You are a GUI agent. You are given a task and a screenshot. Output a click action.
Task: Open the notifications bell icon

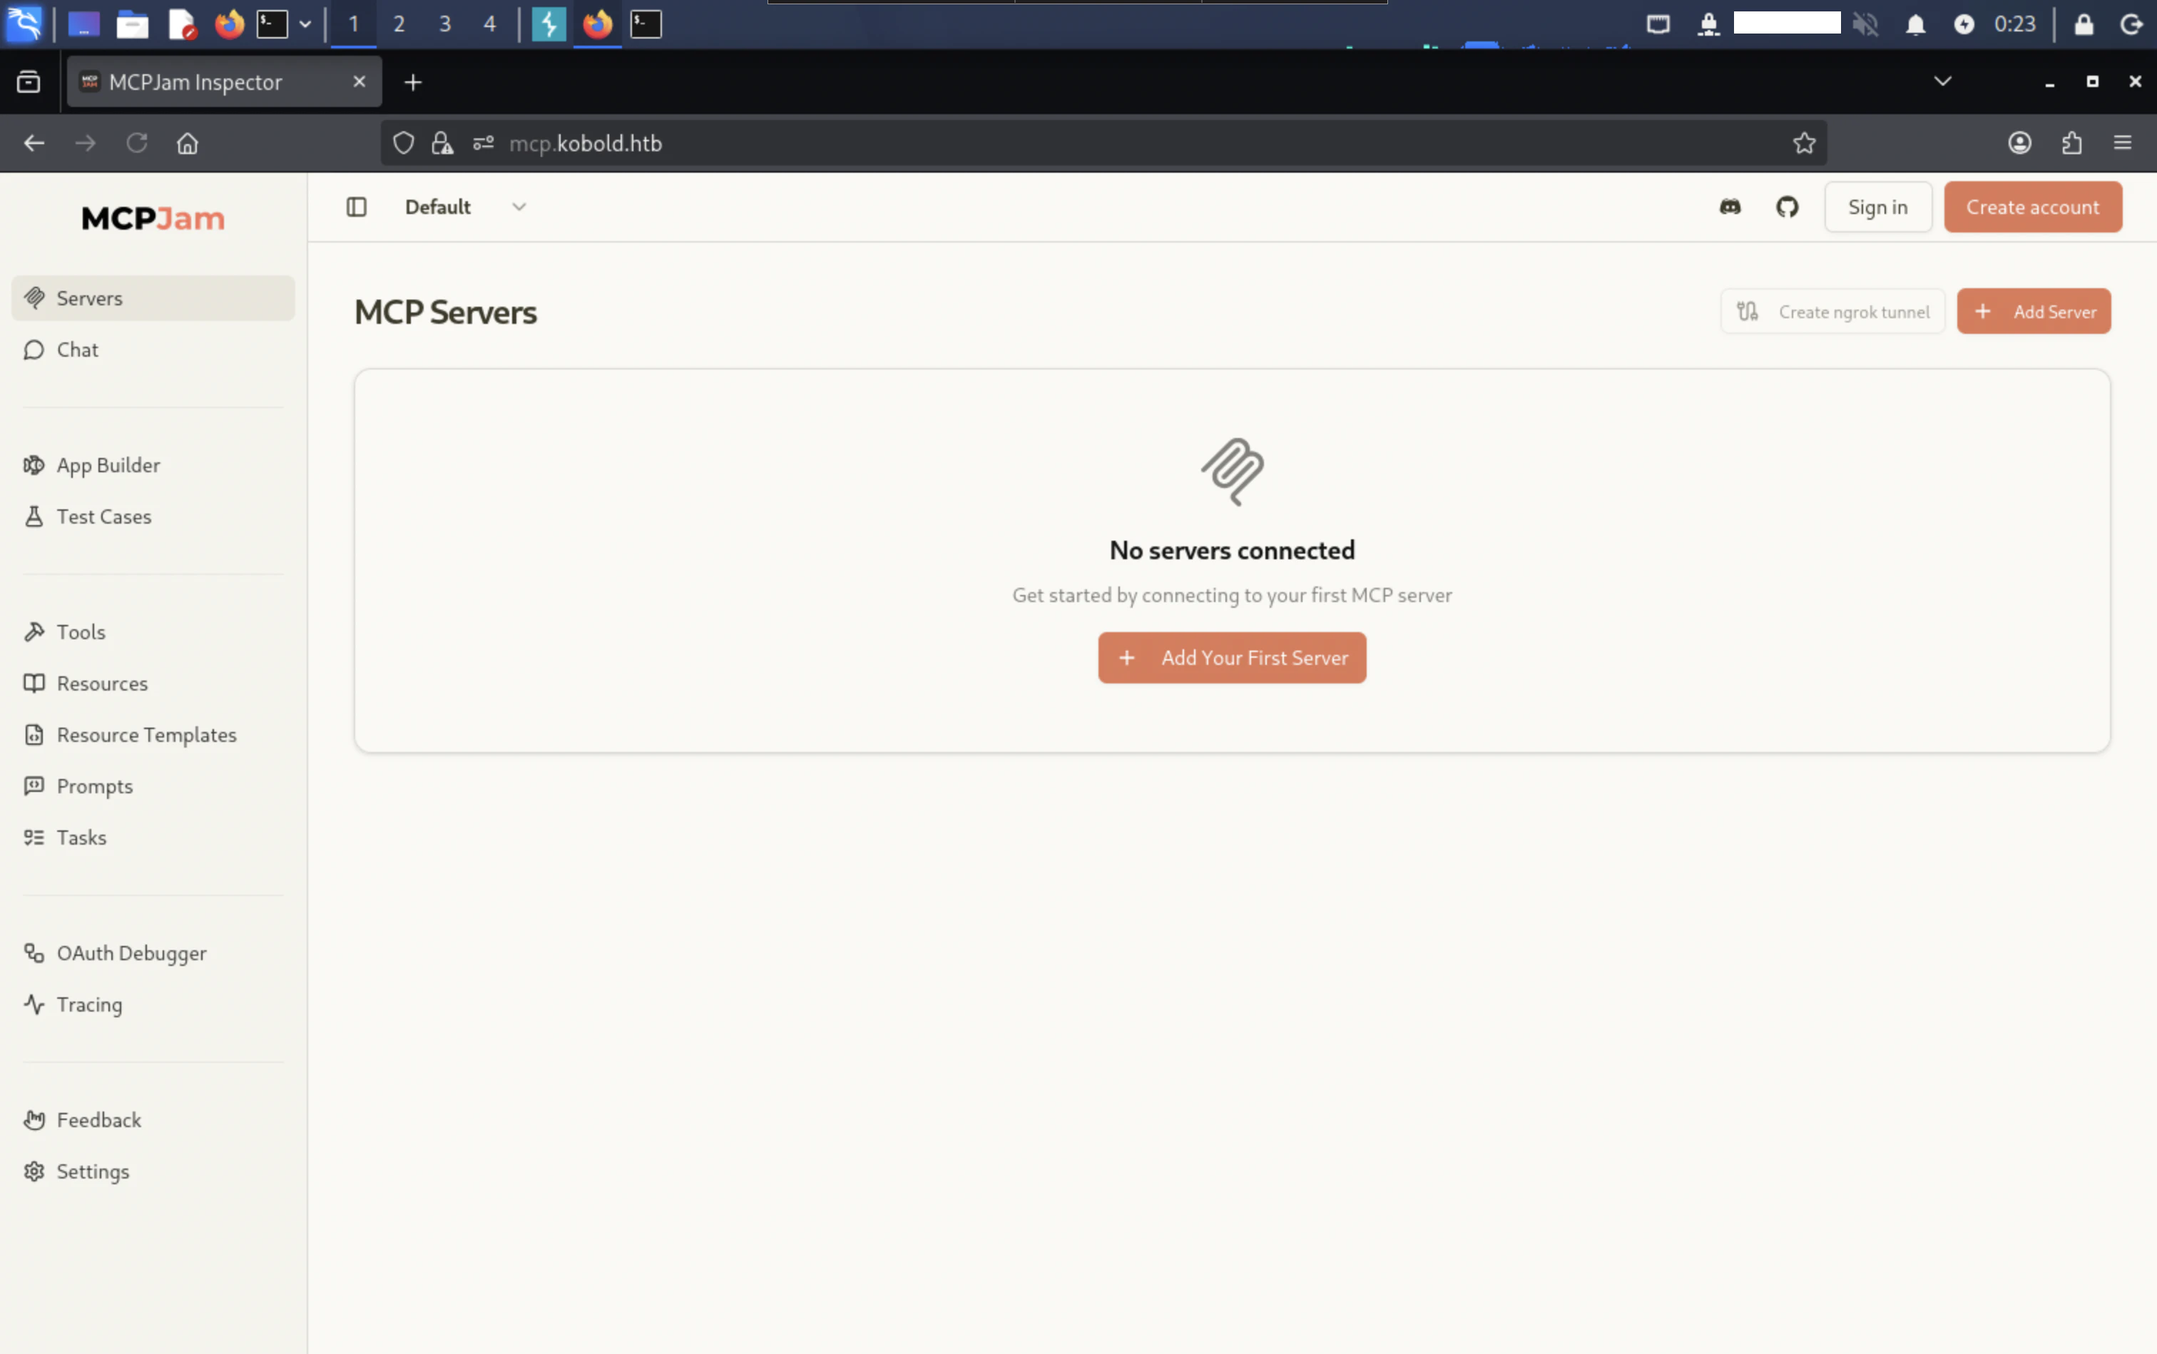pyautogui.click(x=1915, y=24)
